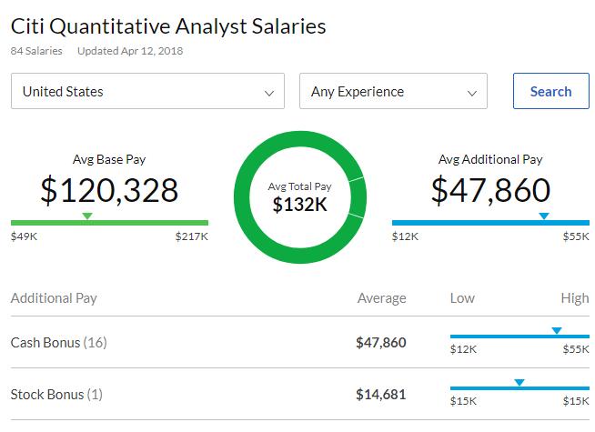The height and width of the screenshot is (432, 595).
Task: Click the green base pay marker triangle
Action: point(87,216)
